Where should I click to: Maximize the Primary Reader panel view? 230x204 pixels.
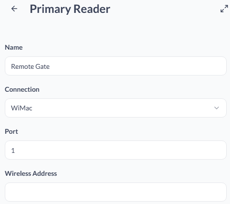tap(224, 9)
